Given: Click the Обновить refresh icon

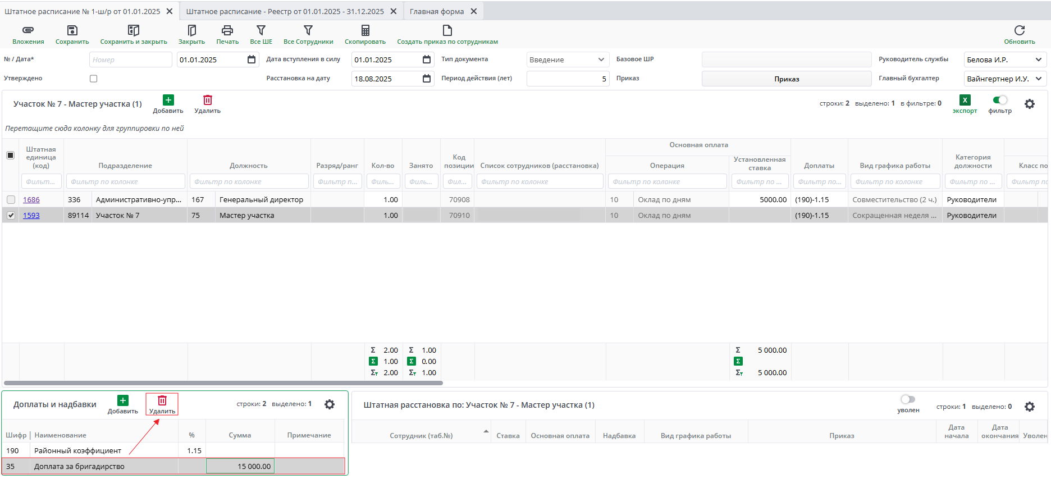Looking at the screenshot, I should pyautogui.click(x=1020, y=30).
